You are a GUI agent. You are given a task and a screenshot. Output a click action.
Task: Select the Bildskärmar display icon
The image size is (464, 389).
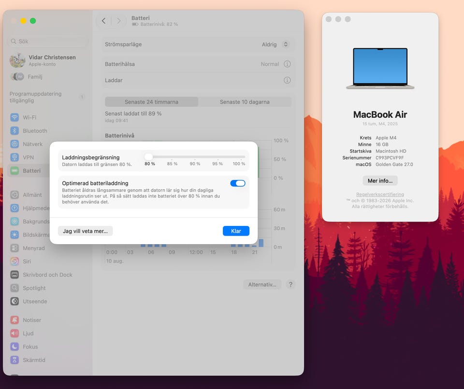[x=14, y=235]
